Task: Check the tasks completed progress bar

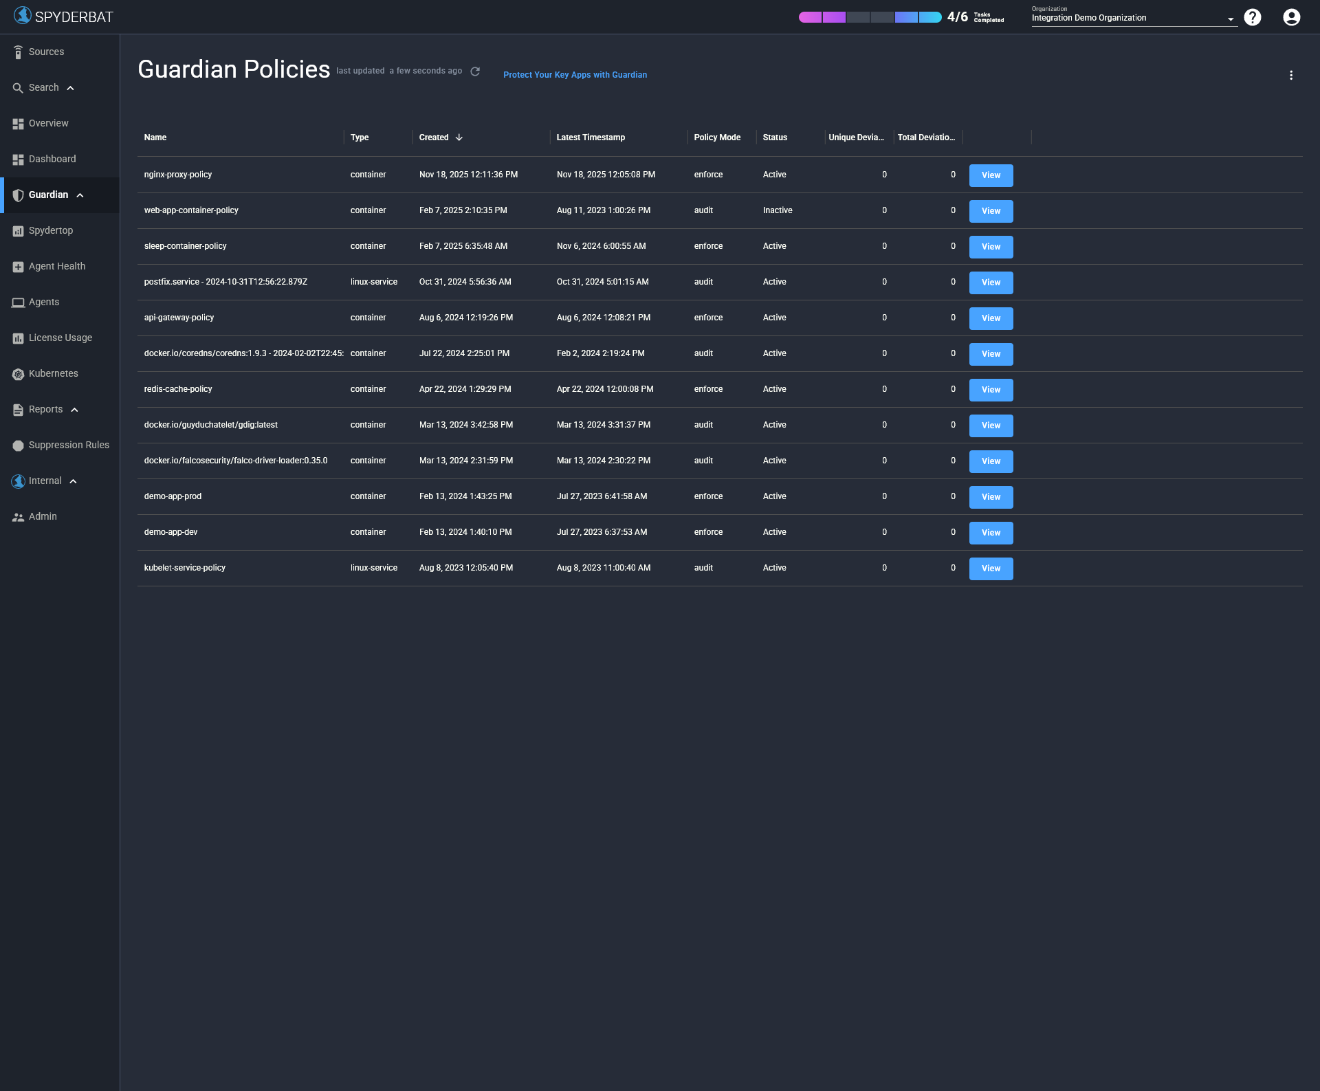Action: pyautogui.click(x=870, y=17)
